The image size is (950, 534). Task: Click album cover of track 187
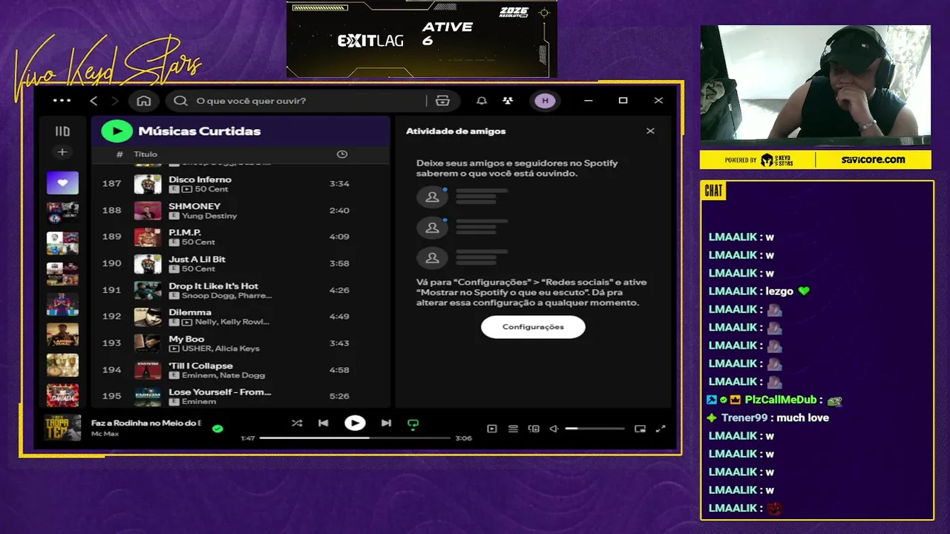point(148,184)
